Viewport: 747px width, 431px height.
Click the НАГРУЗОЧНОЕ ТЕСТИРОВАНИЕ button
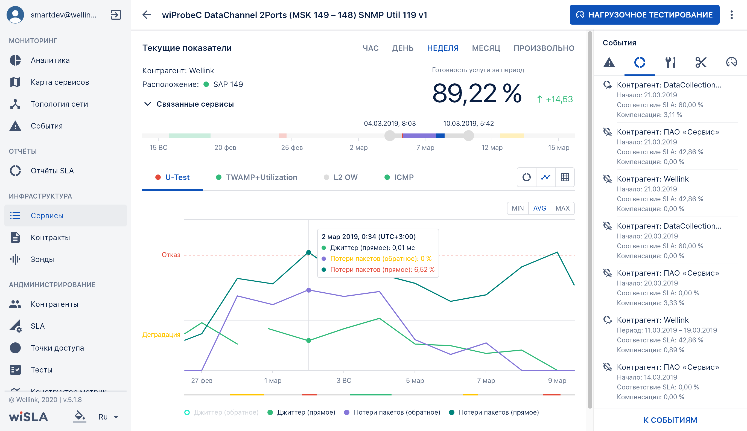pyautogui.click(x=644, y=15)
